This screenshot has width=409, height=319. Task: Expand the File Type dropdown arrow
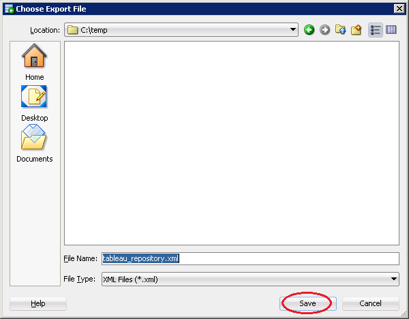[394, 279]
